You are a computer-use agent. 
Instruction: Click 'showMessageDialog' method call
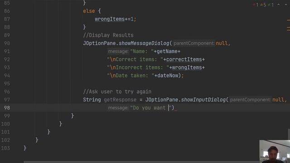click(x=144, y=43)
